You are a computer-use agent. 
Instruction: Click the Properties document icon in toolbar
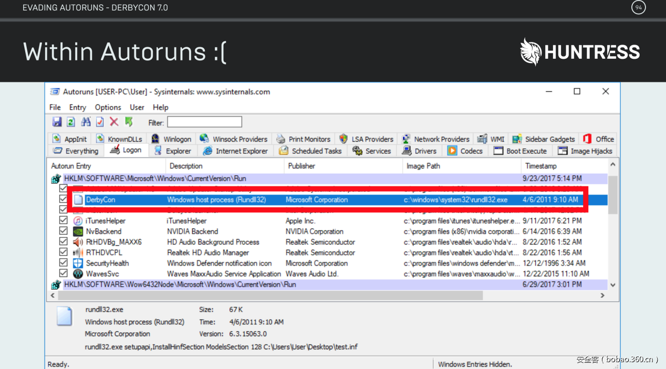coord(100,122)
